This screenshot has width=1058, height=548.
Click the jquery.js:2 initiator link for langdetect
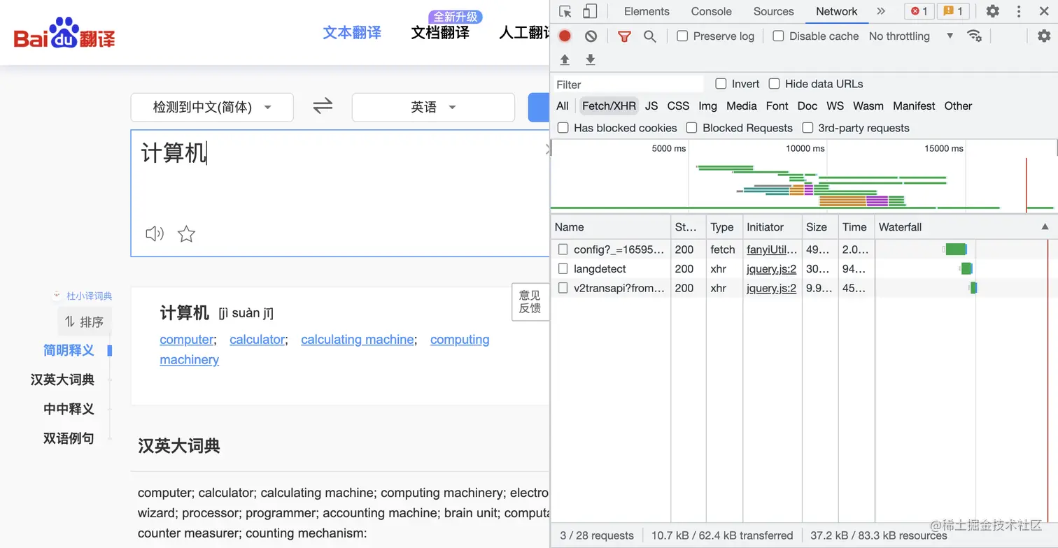pyautogui.click(x=771, y=268)
